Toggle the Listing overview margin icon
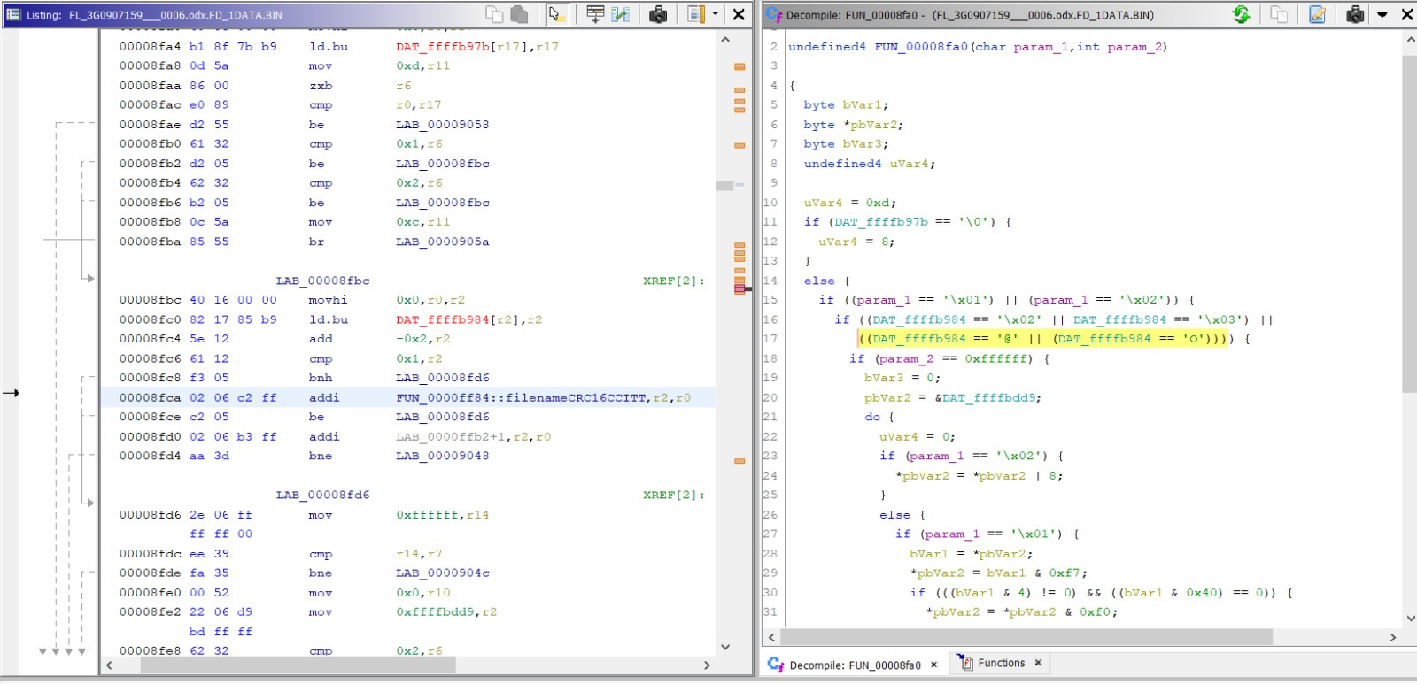The width and height of the screenshot is (1417, 684). (696, 14)
